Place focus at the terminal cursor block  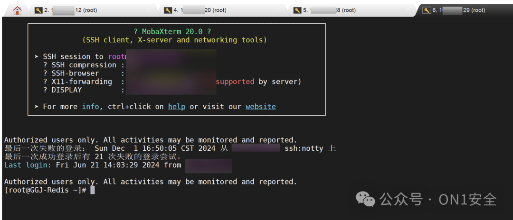coord(93,190)
